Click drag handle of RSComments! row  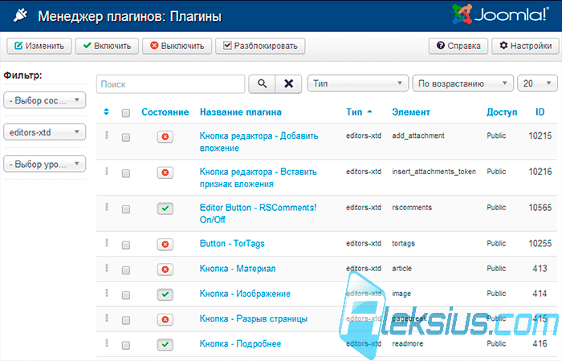[x=107, y=207]
